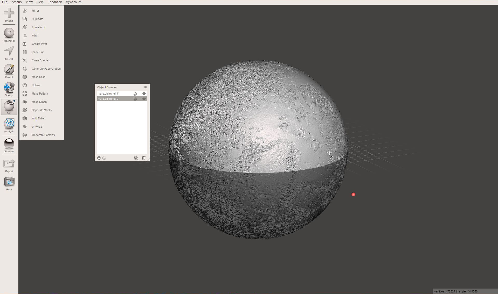Click the Export icon
The width and height of the screenshot is (498, 294).
click(x=9, y=163)
